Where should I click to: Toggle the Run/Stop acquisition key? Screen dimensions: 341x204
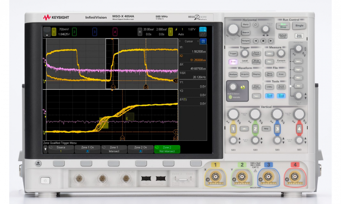tap(283, 26)
